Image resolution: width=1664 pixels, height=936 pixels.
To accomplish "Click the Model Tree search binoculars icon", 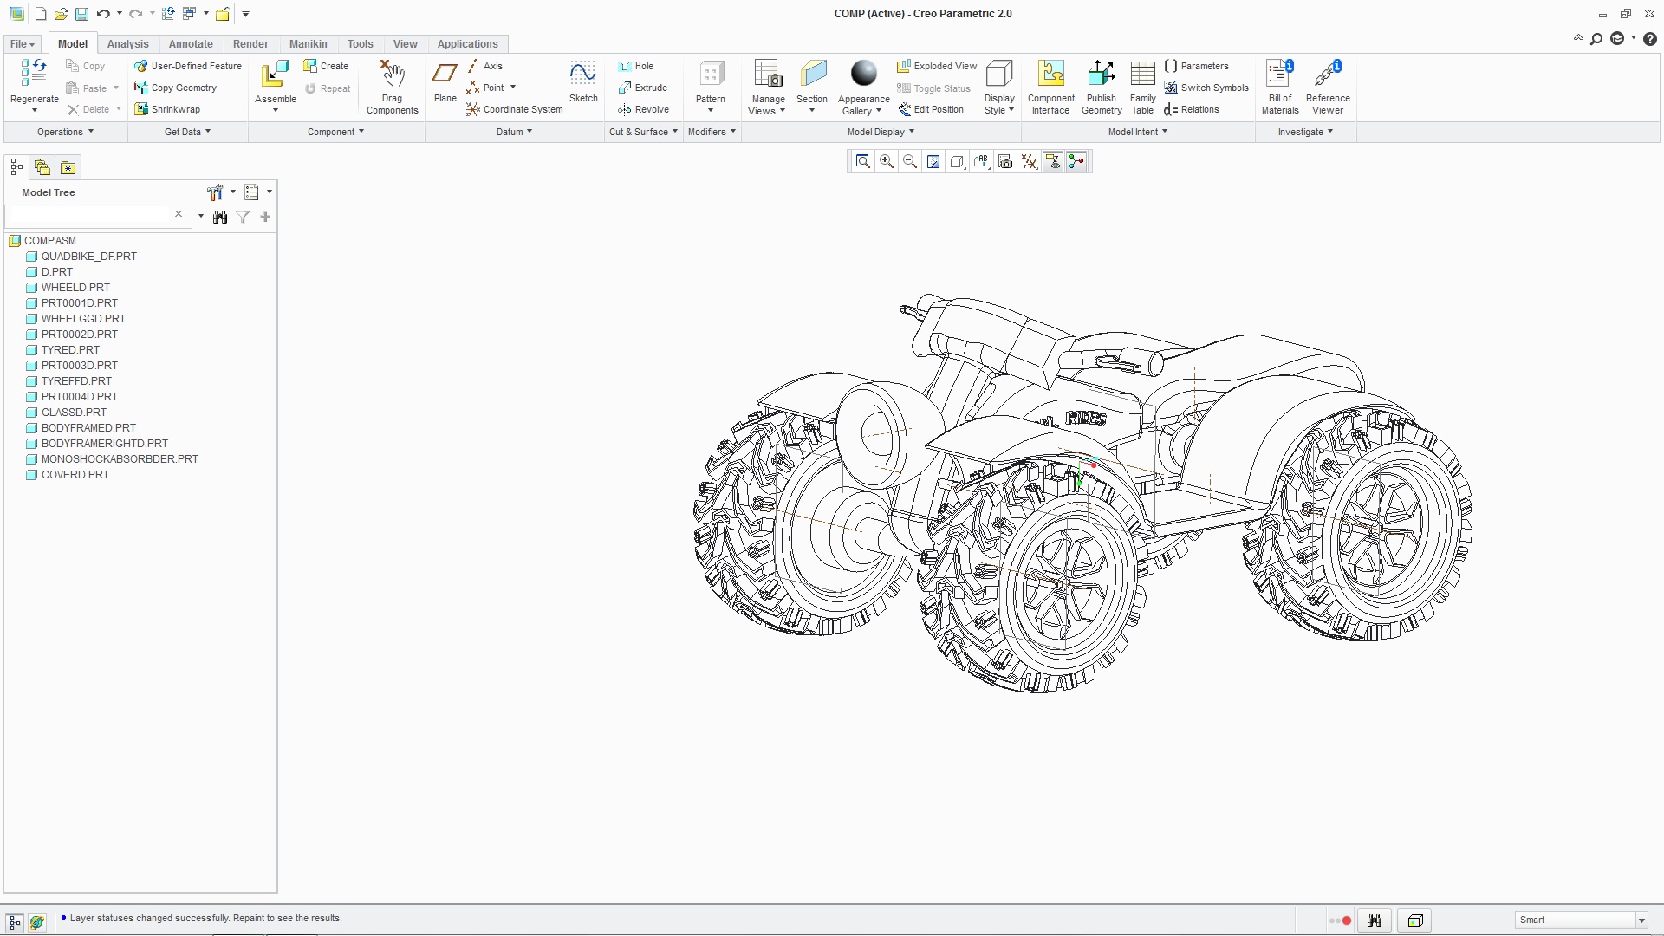I will click(x=220, y=218).
